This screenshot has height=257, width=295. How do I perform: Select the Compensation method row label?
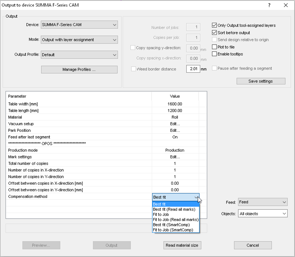click(x=28, y=196)
